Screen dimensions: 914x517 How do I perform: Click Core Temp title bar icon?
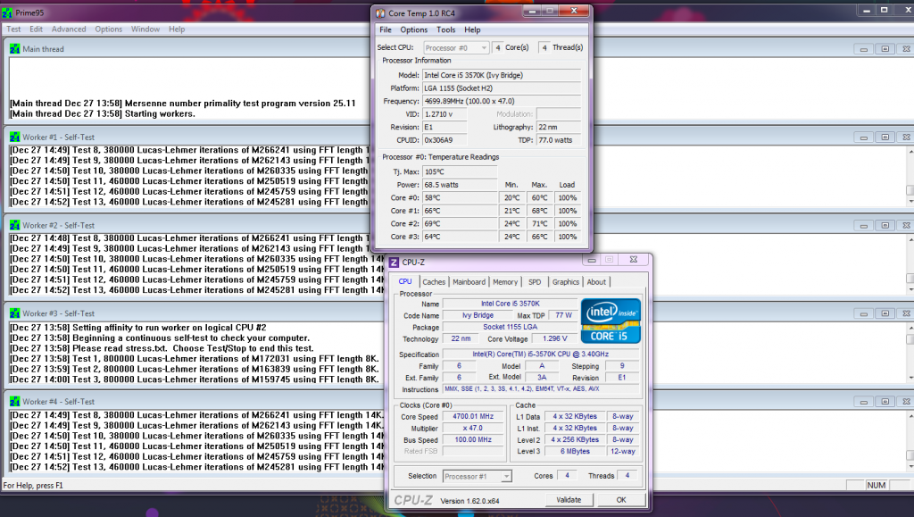point(380,13)
